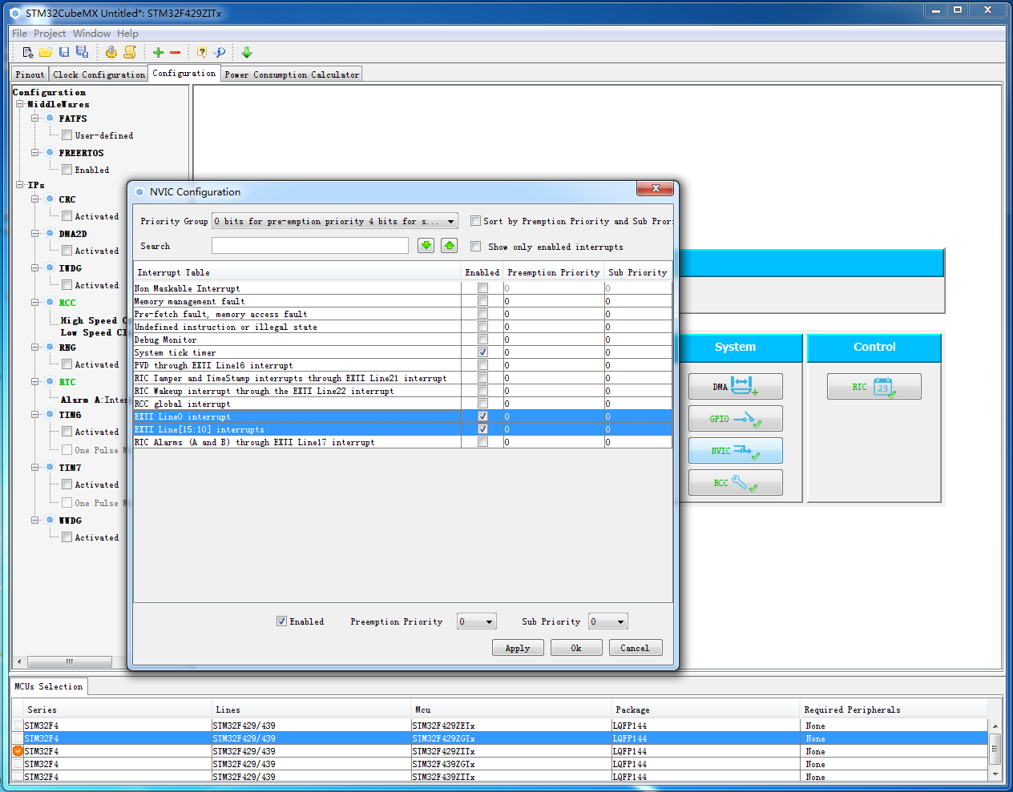
Task: Open the RTC control configuration button
Action: click(874, 387)
